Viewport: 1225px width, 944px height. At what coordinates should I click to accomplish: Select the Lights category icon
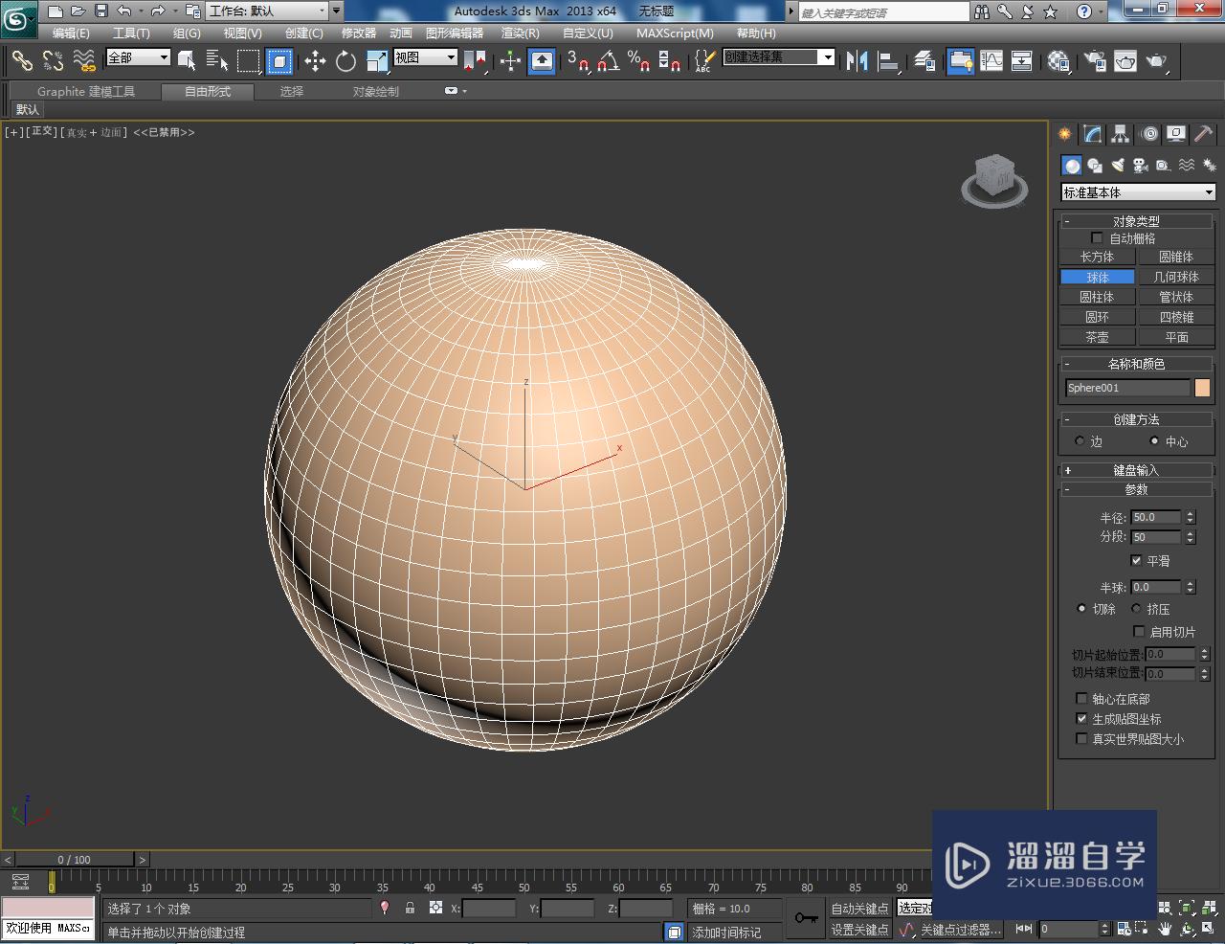coord(1118,166)
